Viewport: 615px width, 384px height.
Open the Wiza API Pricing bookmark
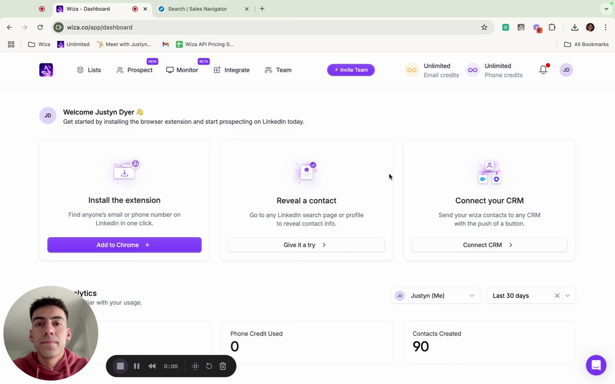click(x=205, y=44)
